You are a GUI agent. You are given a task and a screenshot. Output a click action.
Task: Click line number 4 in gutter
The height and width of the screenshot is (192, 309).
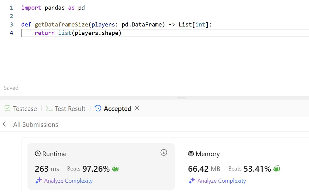12,33
